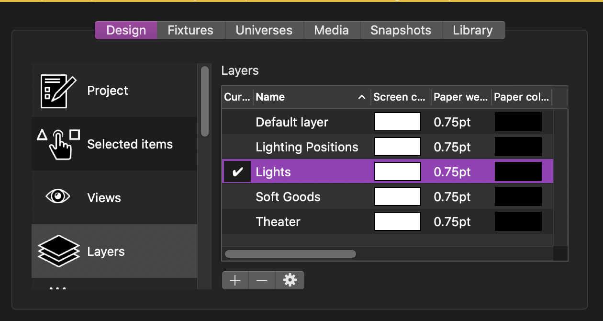Make Default layer the current layer
Viewport: 603px width, 321px height.
[x=236, y=122]
